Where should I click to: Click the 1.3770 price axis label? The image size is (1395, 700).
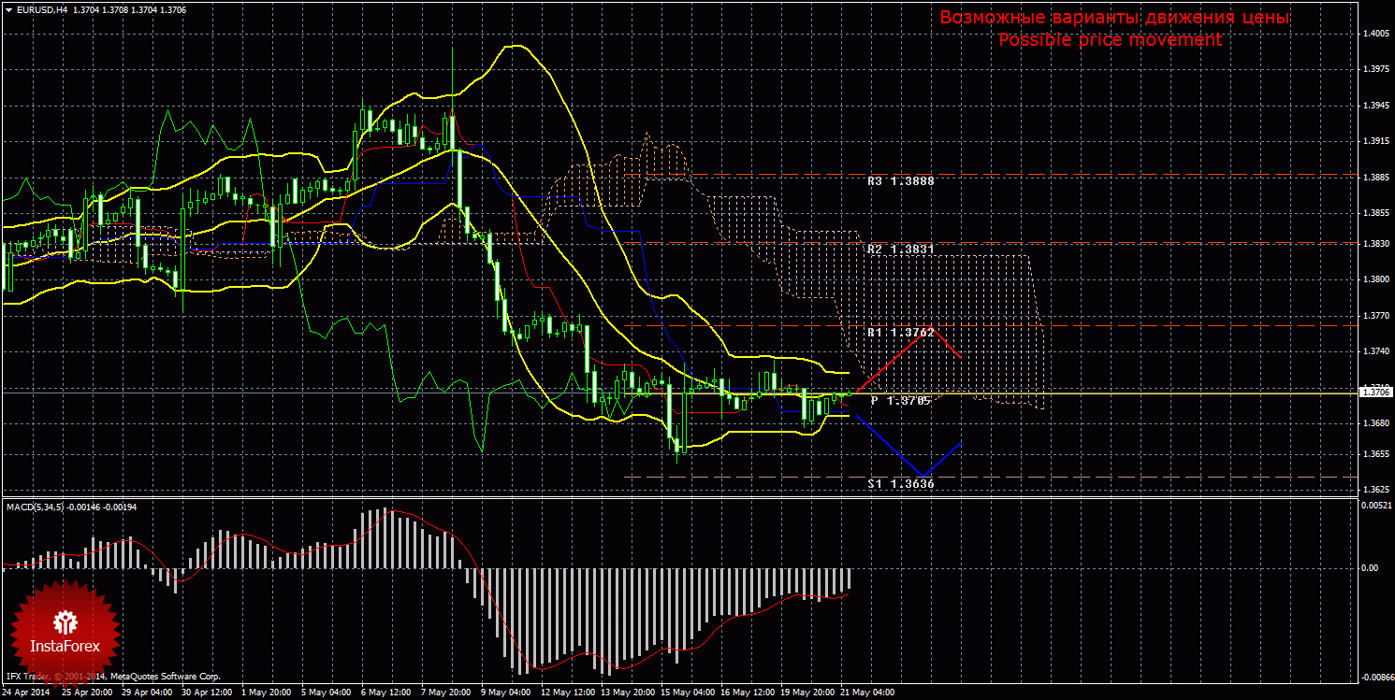click(x=1375, y=317)
